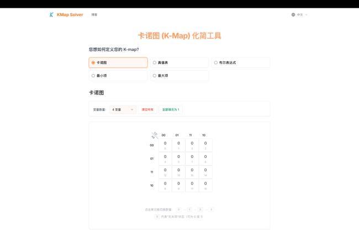This screenshot has width=359, height=232.
Task: Toggle K-map cell row 10 column 00
Action: click(165, 186)
